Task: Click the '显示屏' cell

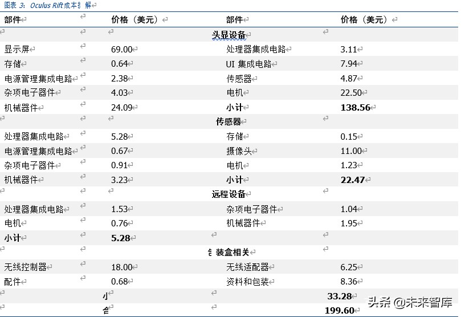Action: coord(17,49)
